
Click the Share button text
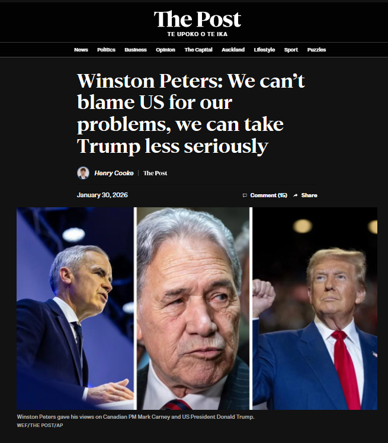309,195
